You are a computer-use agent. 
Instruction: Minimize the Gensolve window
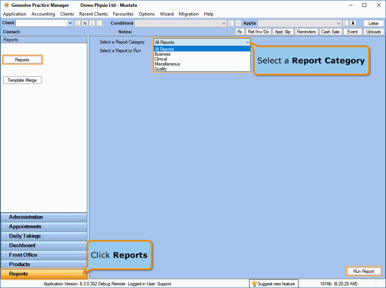click(351, 5)
